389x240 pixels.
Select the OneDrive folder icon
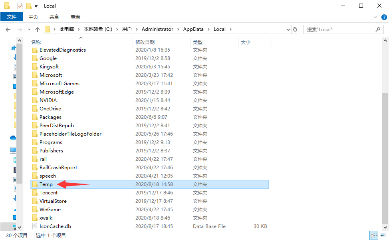coord(35,109)
